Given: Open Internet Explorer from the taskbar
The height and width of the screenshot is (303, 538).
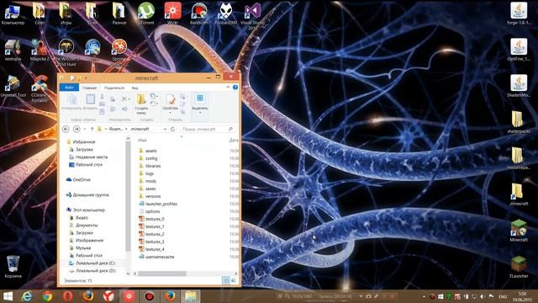Looking at the screenshot, I should (x=27, y=296).
